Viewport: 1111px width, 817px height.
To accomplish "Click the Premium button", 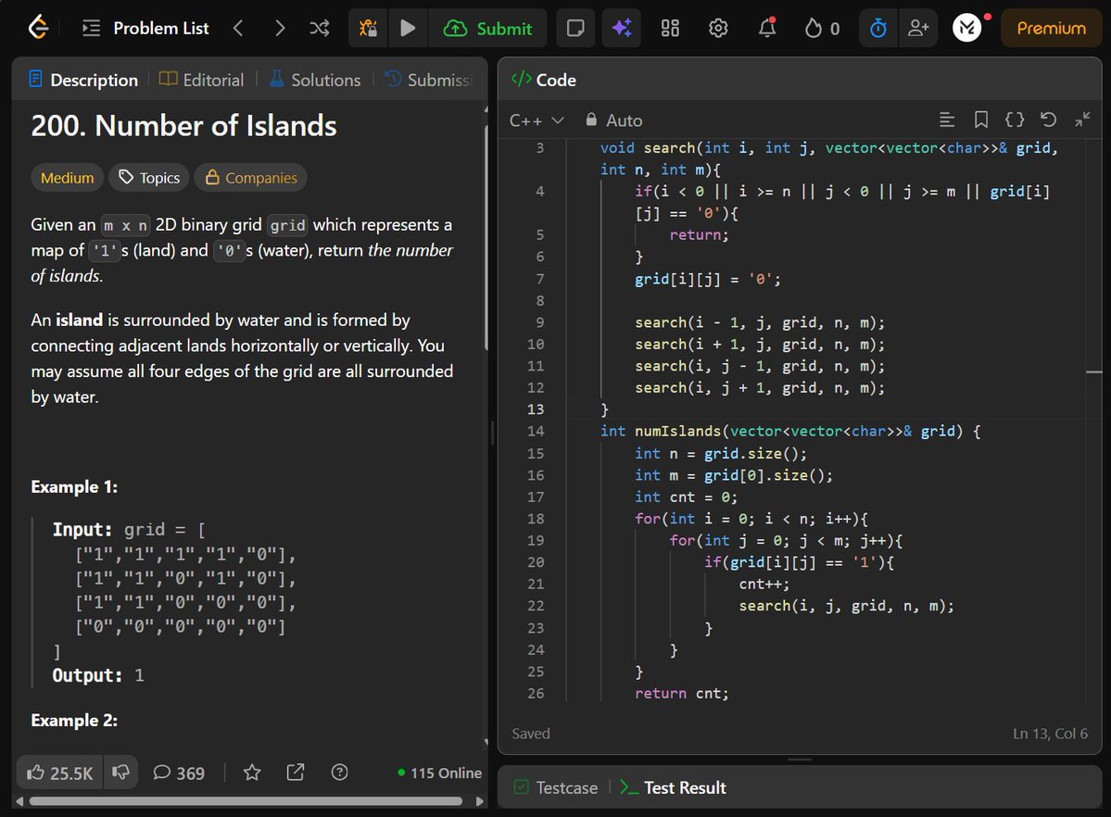I will [x=1051, y=29].
